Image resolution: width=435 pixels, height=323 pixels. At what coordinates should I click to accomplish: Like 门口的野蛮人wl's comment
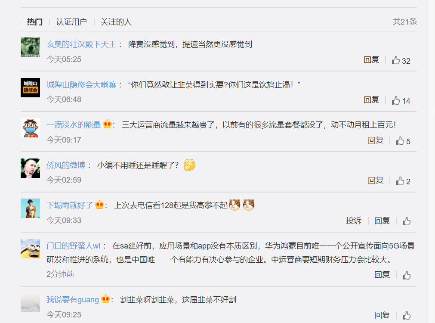pos(407,275)
